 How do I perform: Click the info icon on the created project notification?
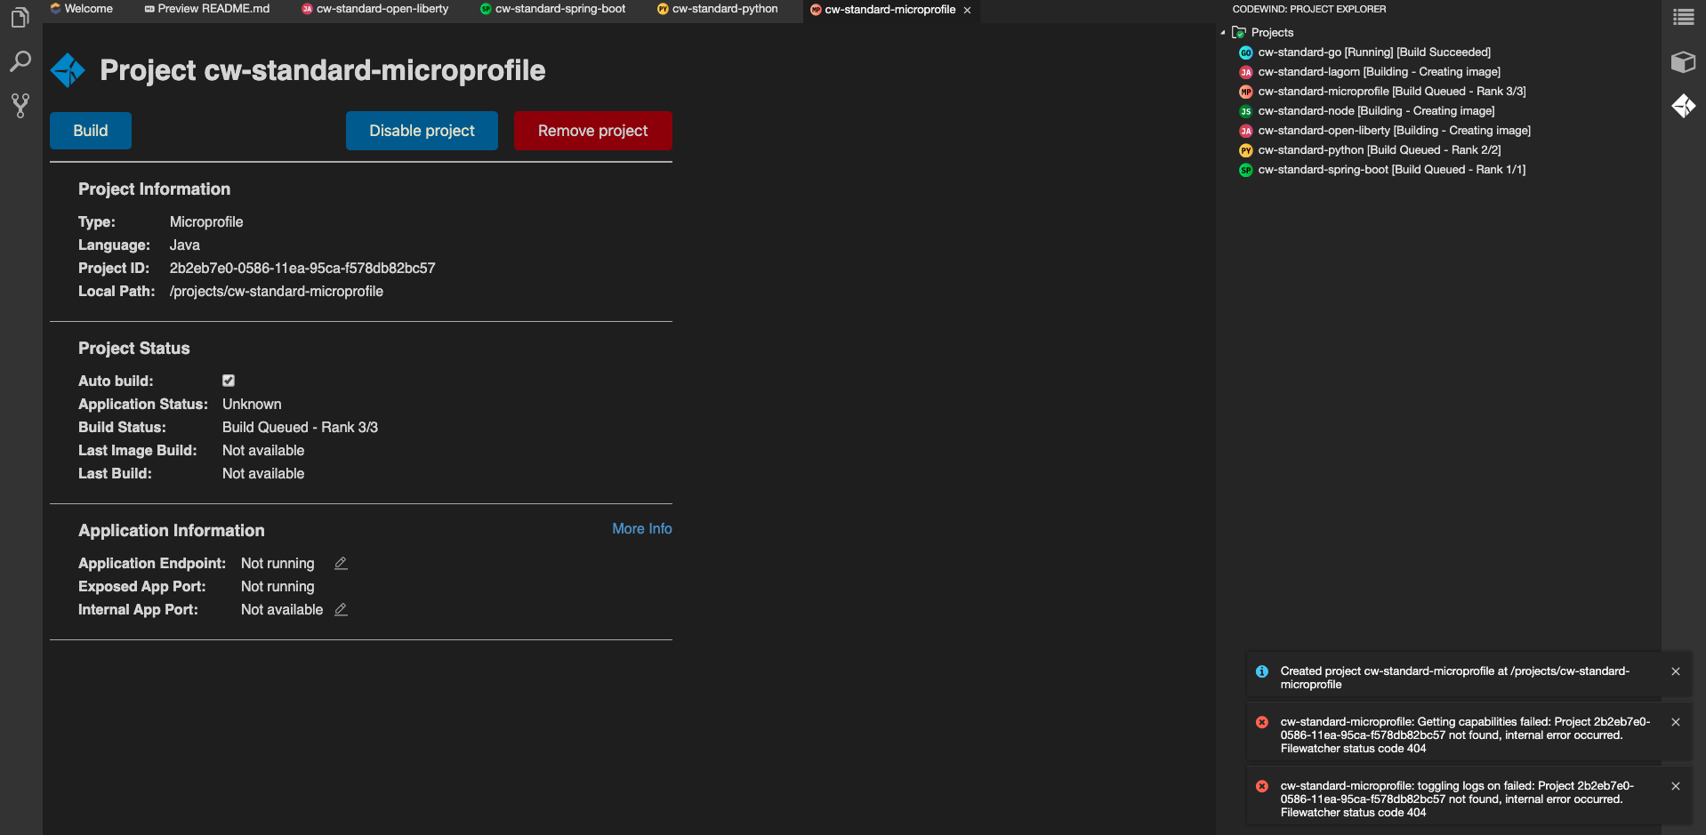[1262, 671]
